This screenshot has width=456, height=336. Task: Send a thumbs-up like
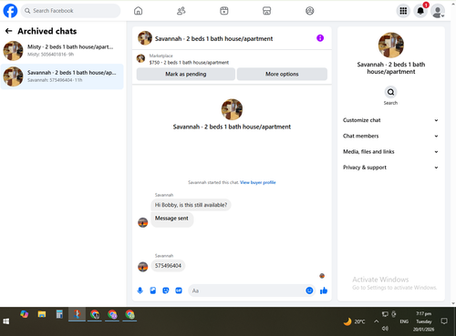coord(324,290)
